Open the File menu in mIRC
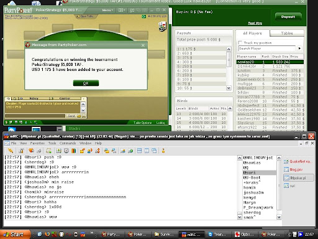This screenshot has height=239, width=318. (x=14, y=143)
